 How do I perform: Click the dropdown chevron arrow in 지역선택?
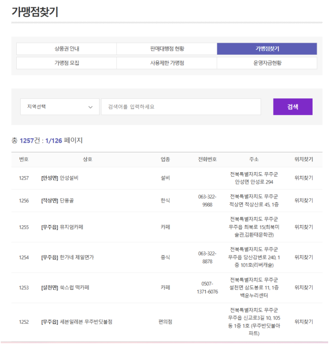(91, 107)
